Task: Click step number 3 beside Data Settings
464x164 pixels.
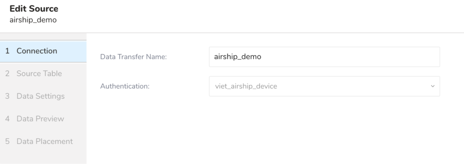Action: tap(8, 97)
